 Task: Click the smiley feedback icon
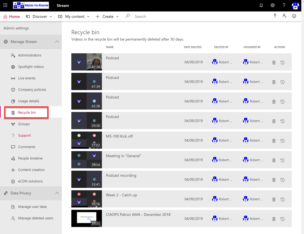pyautogui.click(x=294, y=16)
